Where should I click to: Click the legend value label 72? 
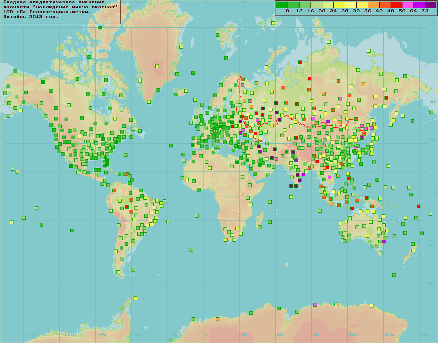click(x=425, y=11)
